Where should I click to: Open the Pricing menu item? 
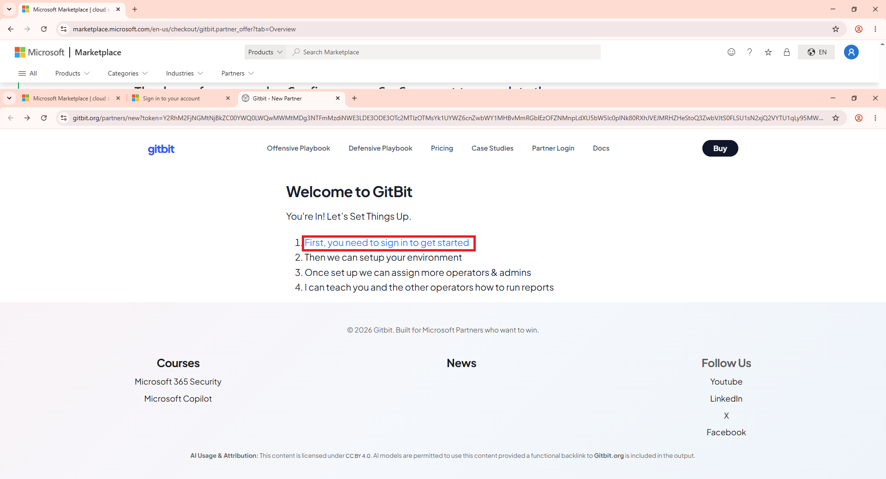click(442, 148)
